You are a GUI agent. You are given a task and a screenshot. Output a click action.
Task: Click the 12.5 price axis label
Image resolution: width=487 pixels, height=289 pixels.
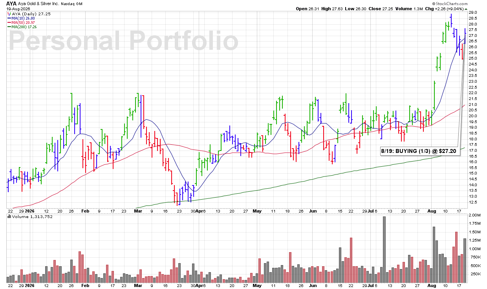click(473, 202)
